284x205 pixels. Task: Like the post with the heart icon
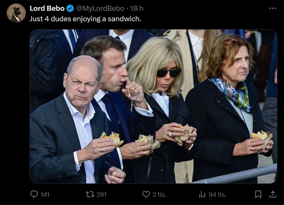146,194
